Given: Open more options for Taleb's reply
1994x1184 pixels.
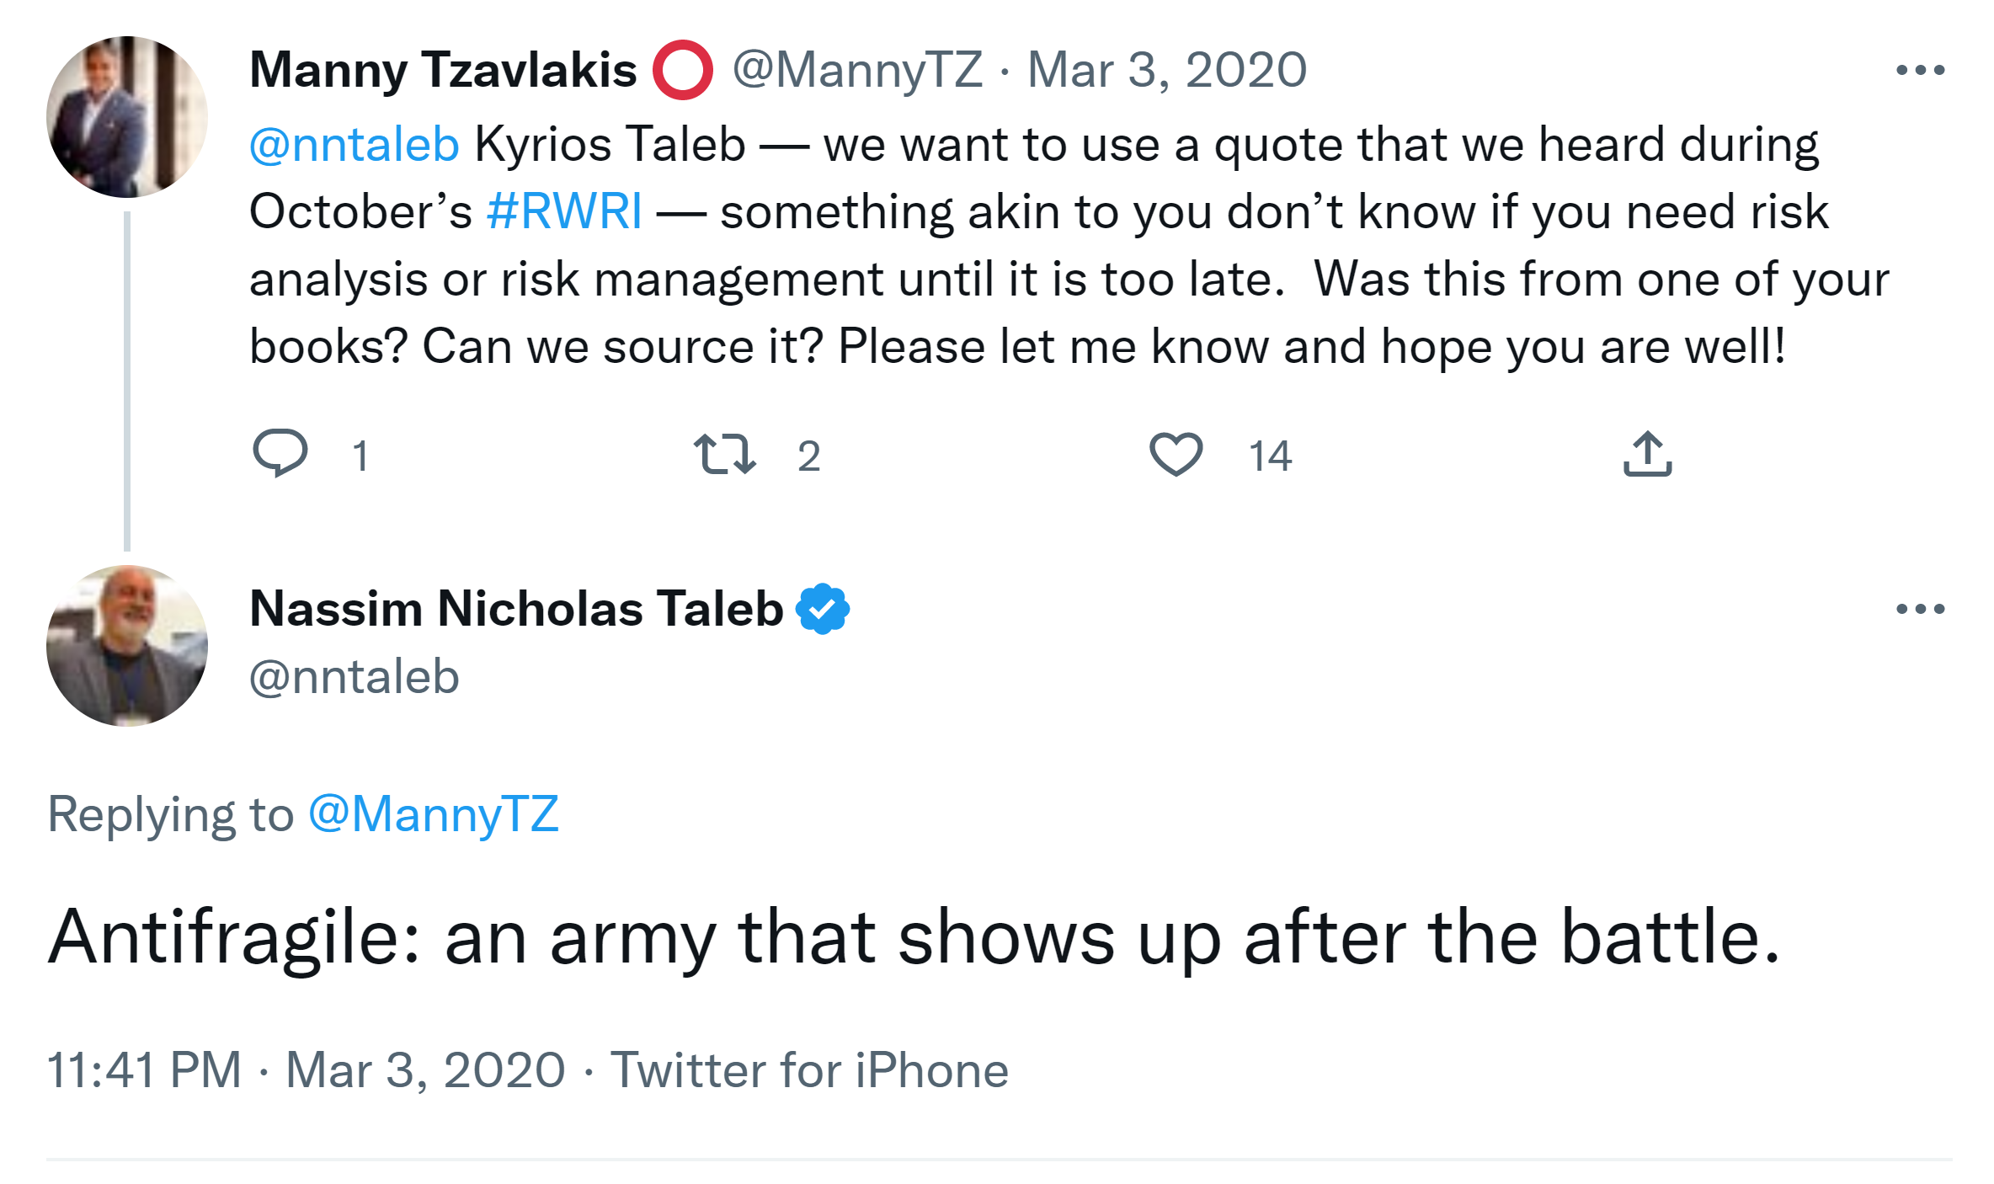Looking at the screenshot, I should pos(1920,609).
